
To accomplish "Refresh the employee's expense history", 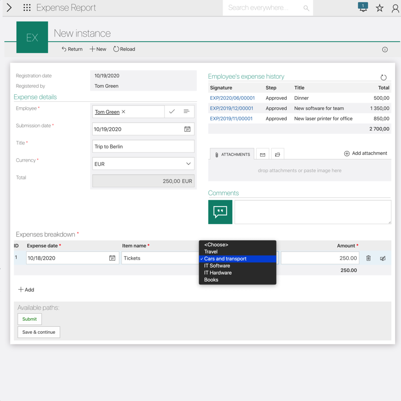I will (x=383, y=77).
